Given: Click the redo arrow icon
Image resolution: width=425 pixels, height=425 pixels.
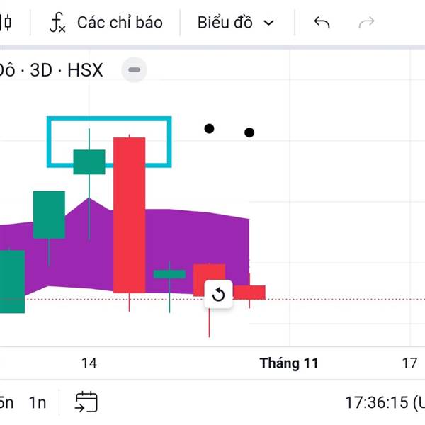Looking at the screenshot, I should tap(366, 23).
